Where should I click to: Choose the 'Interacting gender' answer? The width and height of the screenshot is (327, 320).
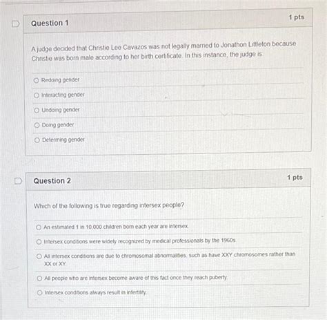point(37,95)
